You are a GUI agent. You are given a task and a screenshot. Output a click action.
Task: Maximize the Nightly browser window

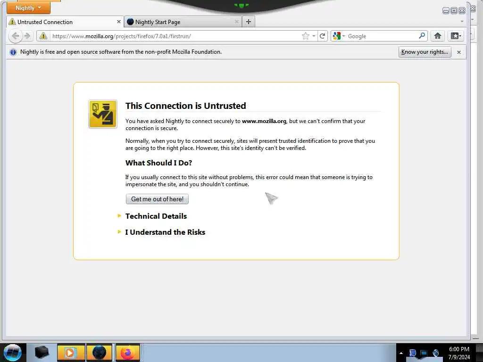click(454, 11)
